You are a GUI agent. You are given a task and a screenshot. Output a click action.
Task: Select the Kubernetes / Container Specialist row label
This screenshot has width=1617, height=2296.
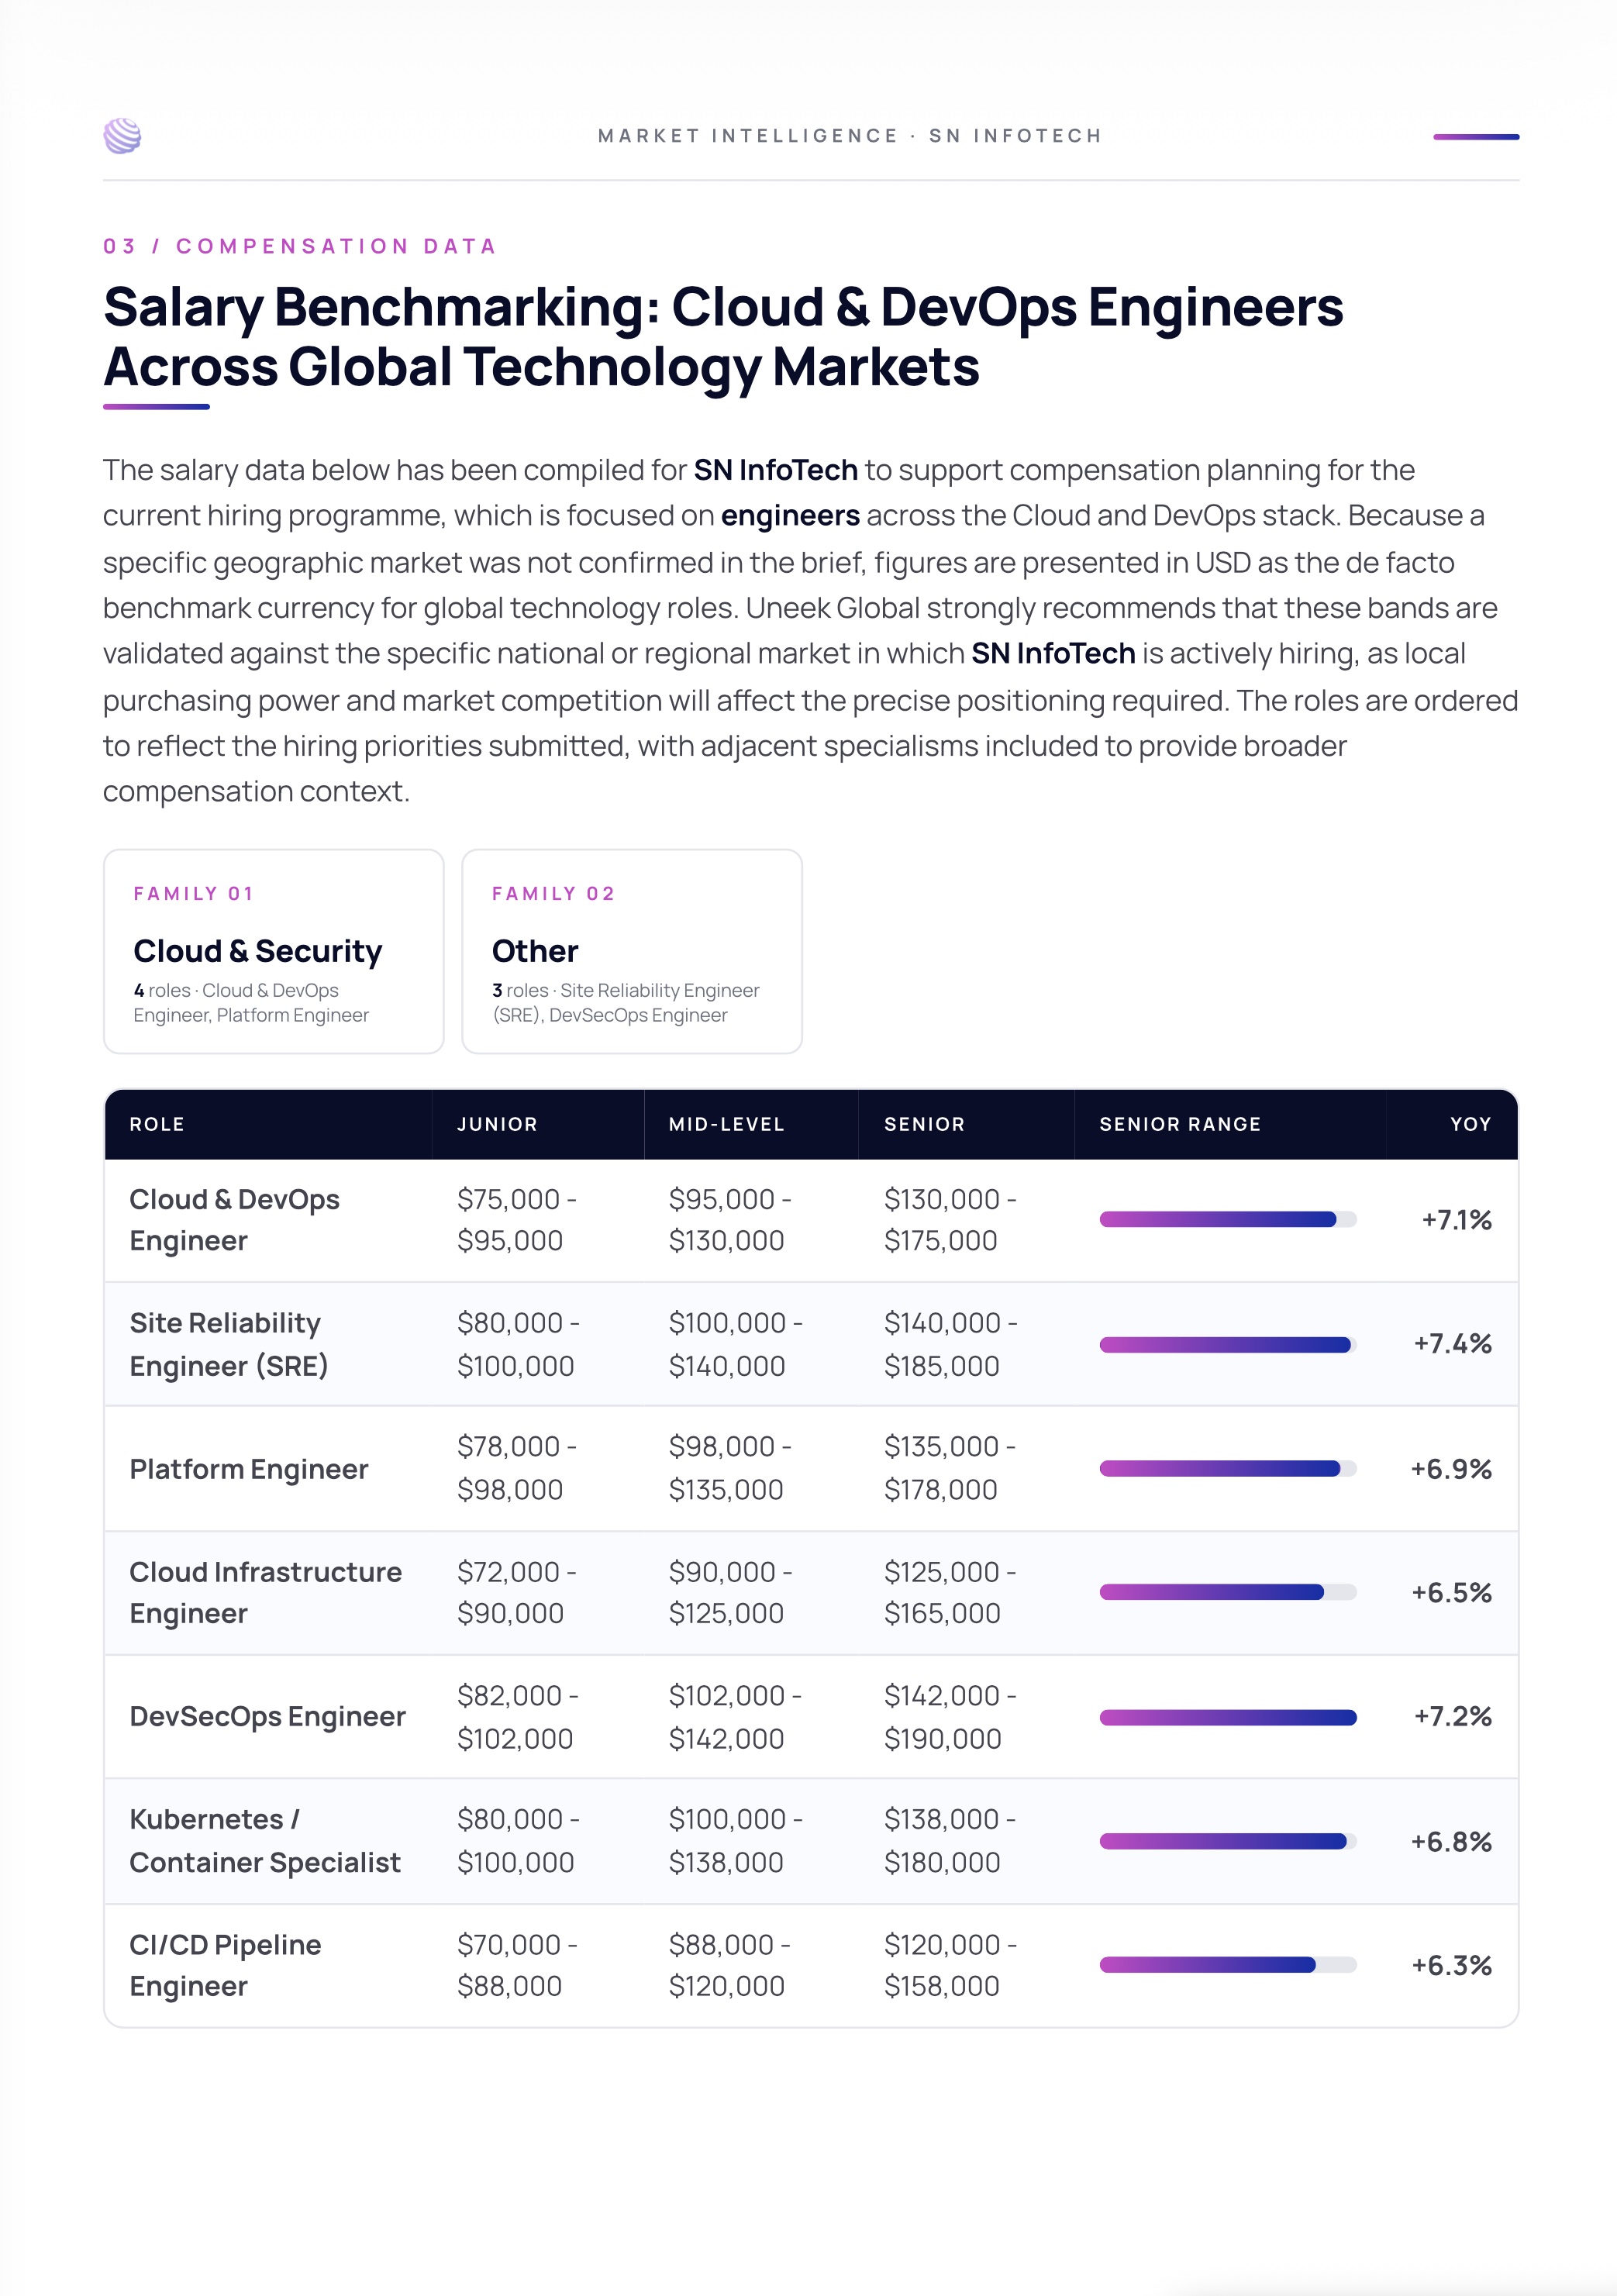tap(265, 1840)
